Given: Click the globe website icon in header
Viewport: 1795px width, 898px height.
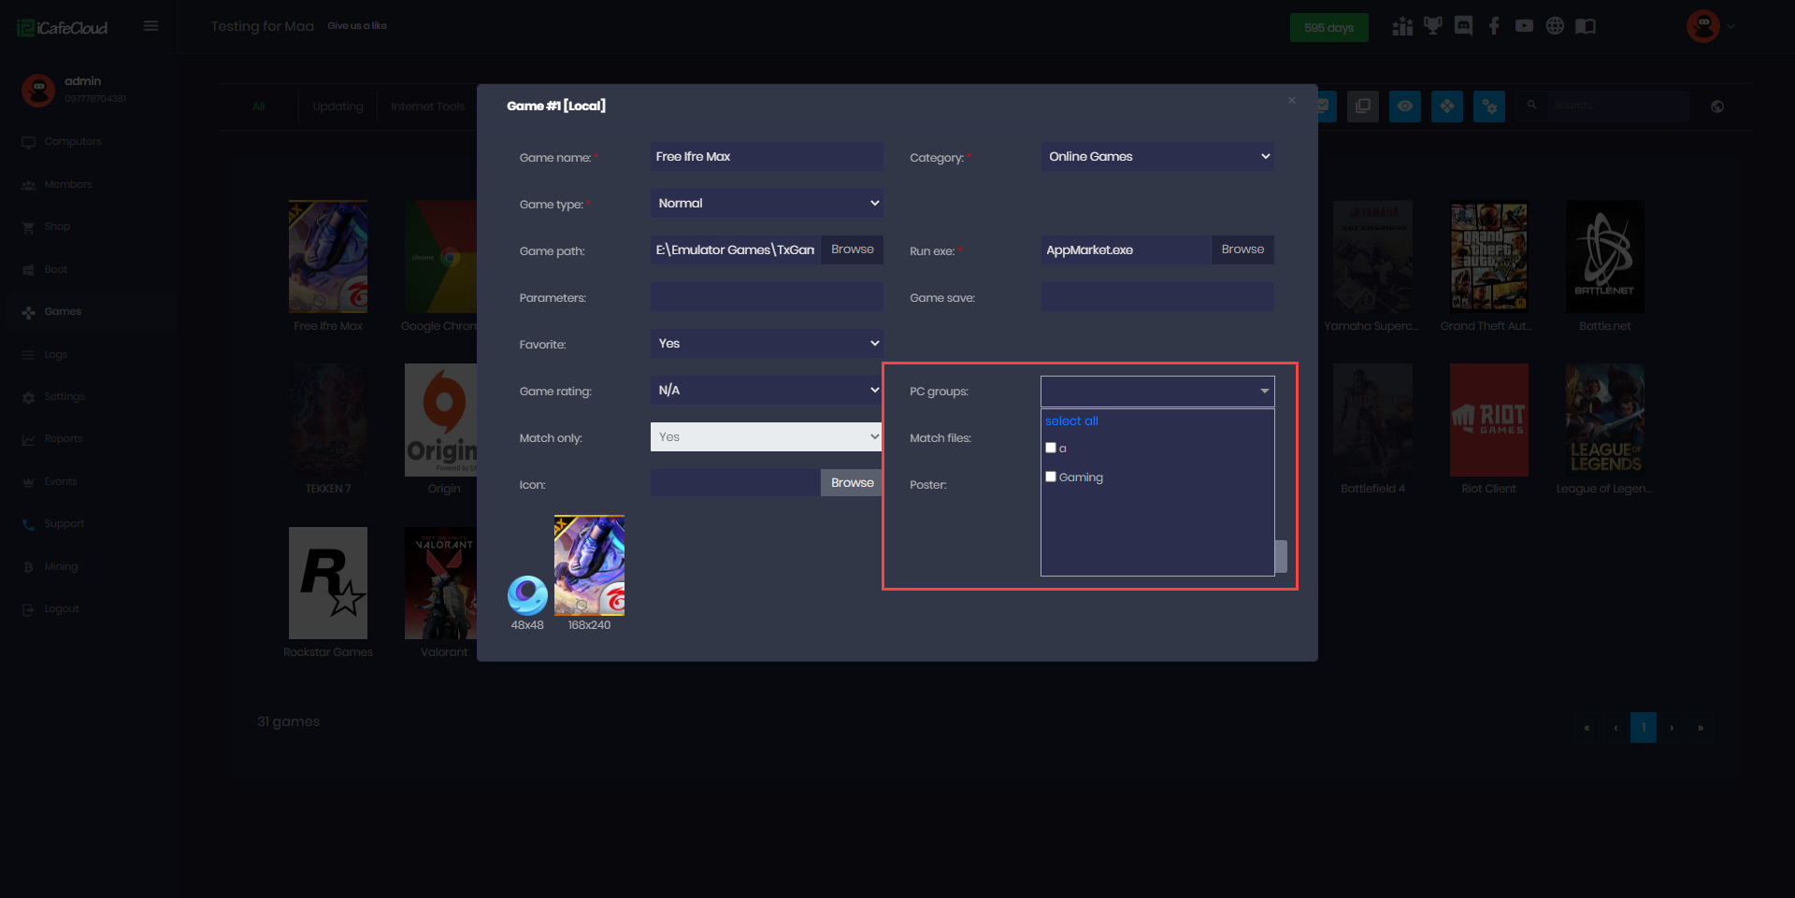Looking at the screenshot, I should click(x=1555, y=26).
